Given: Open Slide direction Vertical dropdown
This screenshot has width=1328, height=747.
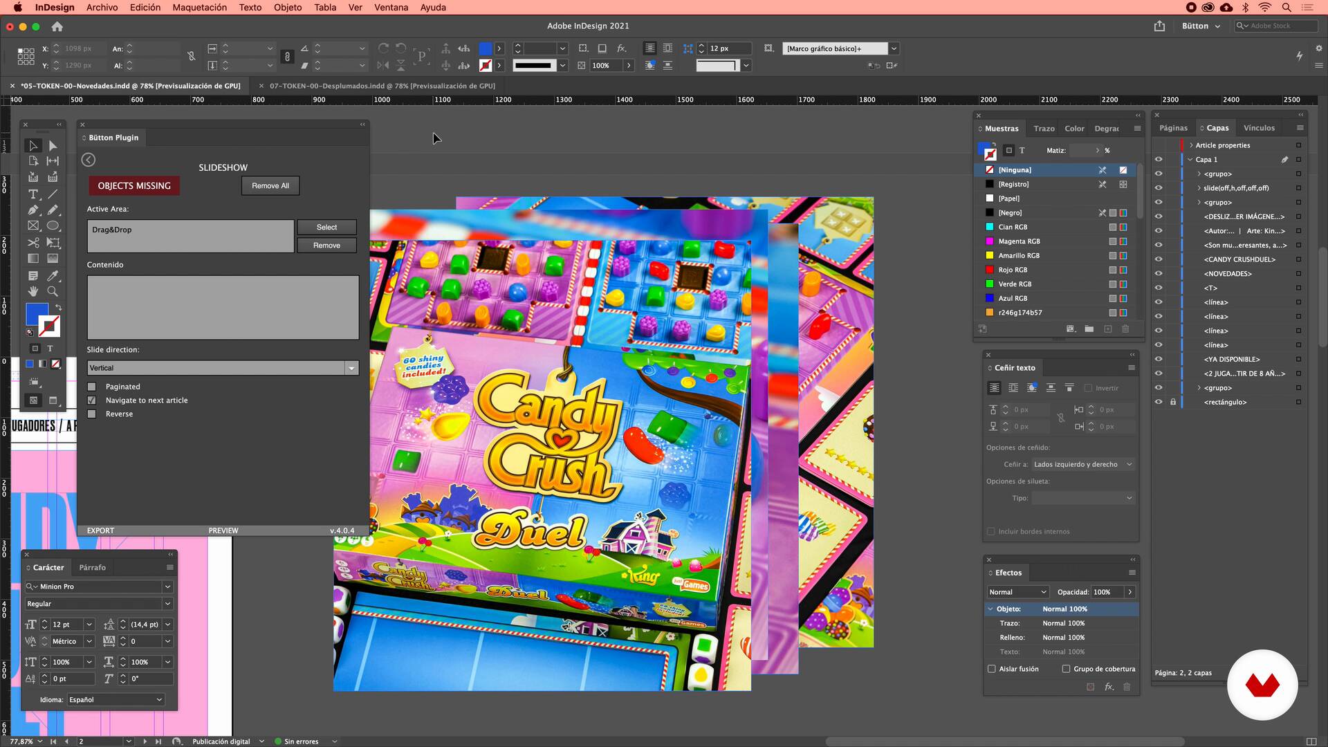Looking at the screenshot, I should (x=223, y=368).
